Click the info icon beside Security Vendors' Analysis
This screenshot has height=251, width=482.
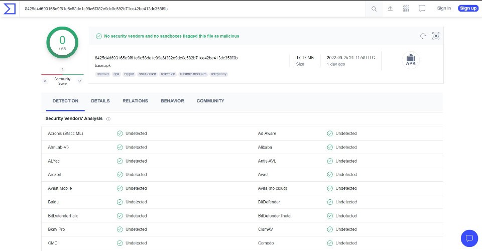(108, 119)
